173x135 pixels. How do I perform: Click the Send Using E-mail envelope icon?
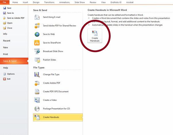(37, 17)
